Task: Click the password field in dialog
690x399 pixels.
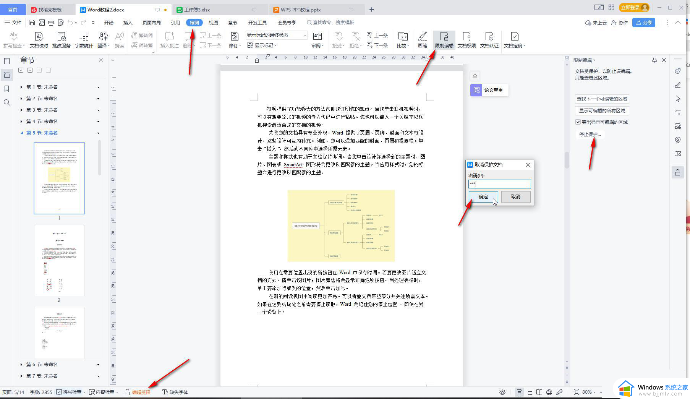Action: pos(499,184)
